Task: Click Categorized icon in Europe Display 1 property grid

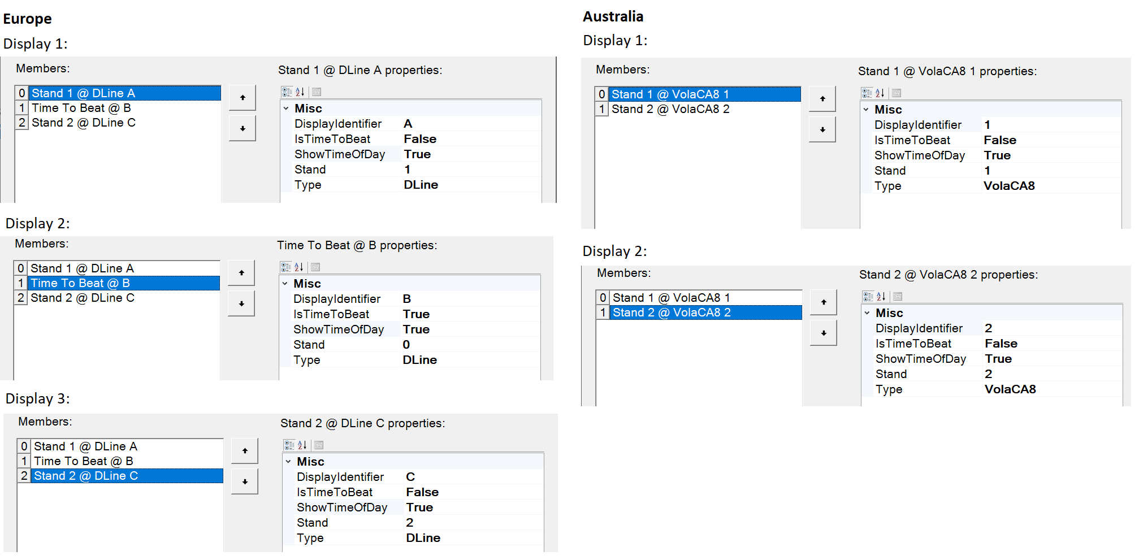Action: point(287,92)
